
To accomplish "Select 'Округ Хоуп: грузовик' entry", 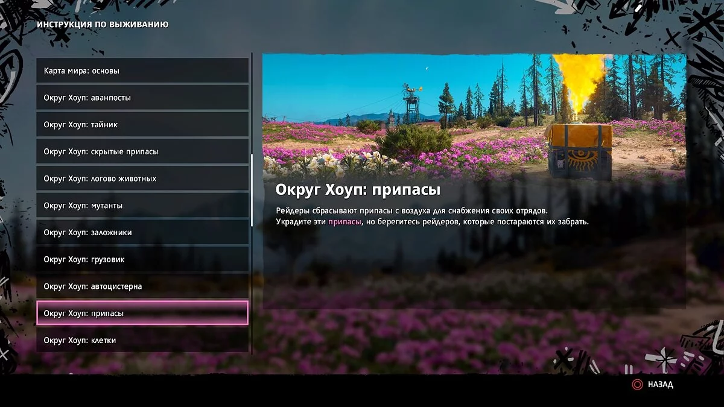I will point(142,259).
